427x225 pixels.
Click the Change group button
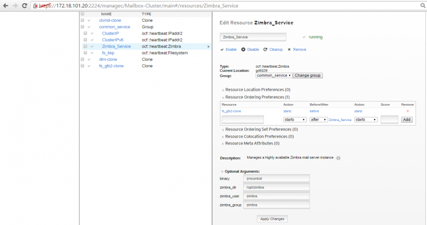coord(308,75)
